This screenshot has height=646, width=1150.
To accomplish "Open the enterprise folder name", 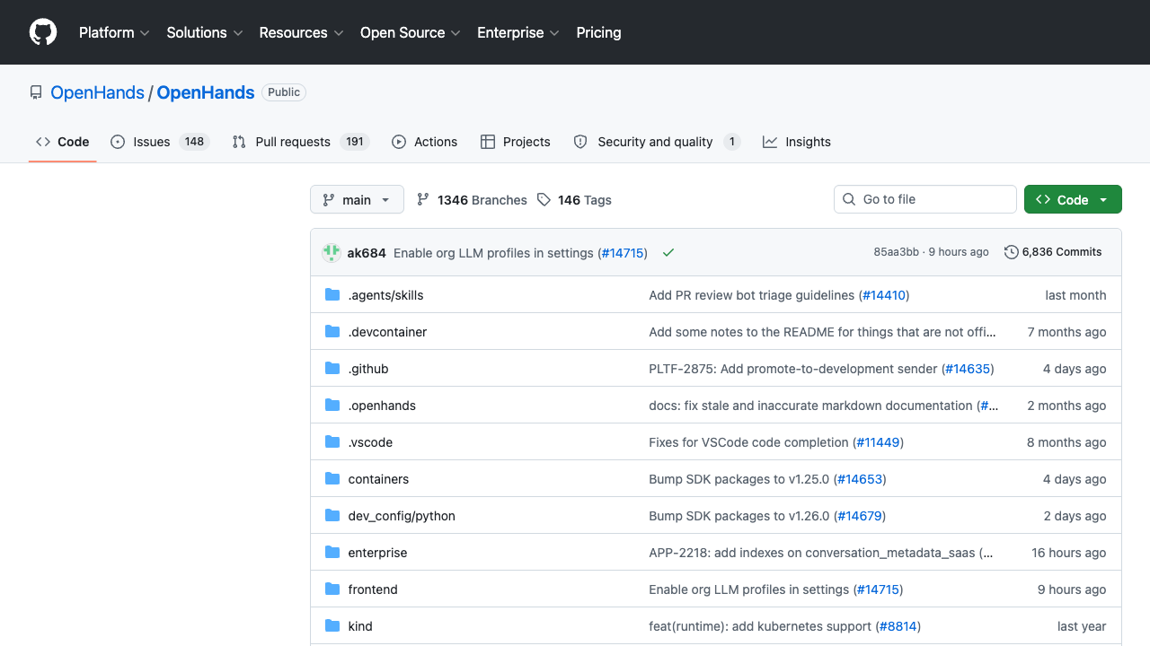I will 377,553.
